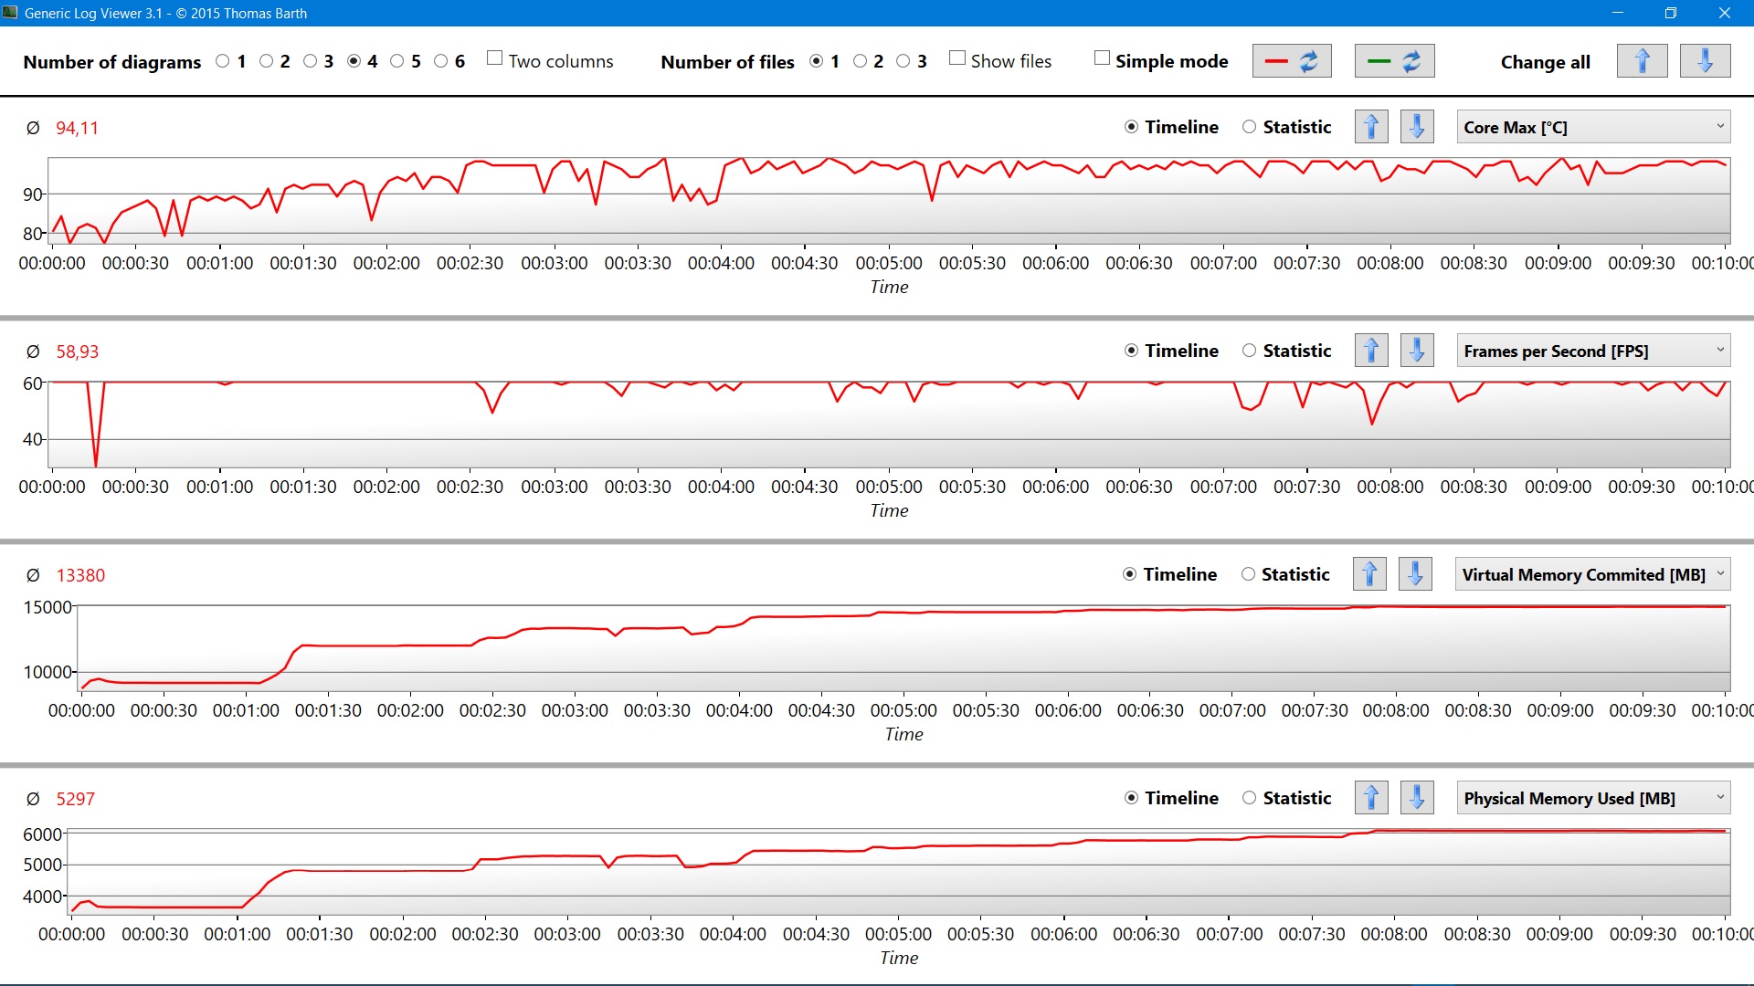Open the Physical Memory Used [MB] dropdown
This screenshot has height=986, width=1754.
[1592, 798]
